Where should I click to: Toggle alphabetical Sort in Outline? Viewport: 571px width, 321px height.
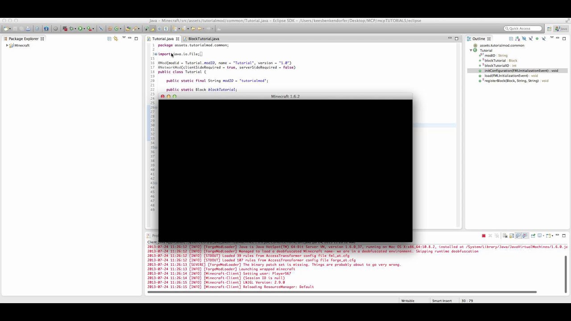517,39
